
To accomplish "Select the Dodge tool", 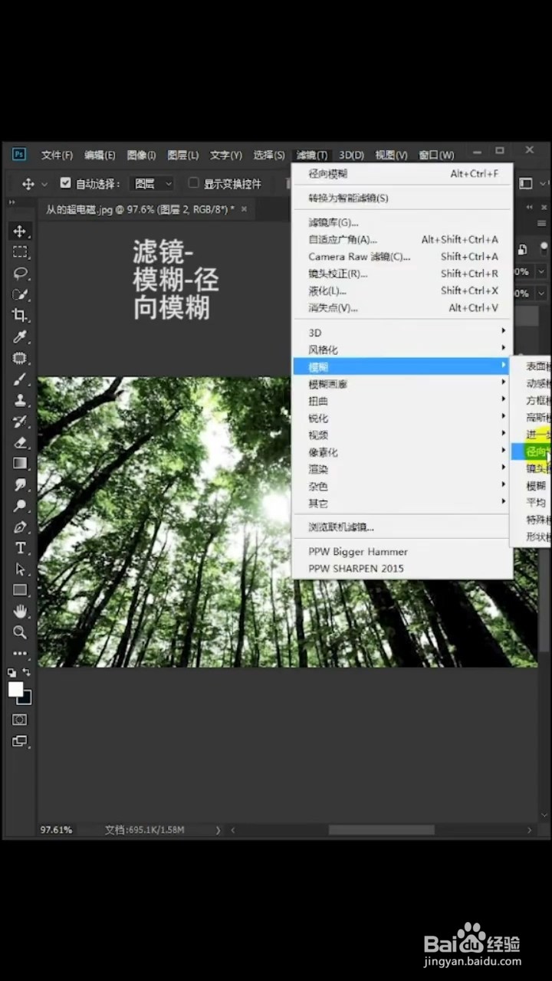I will coord(20,506).
